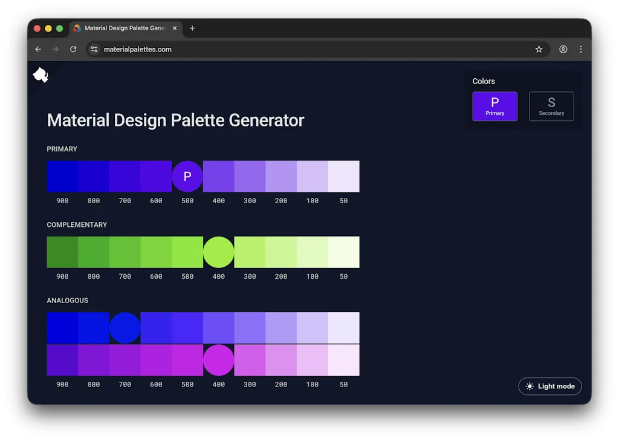Click the white dove logo icon
This screenshot has height=441, width=619.
(x=40, y=74)
